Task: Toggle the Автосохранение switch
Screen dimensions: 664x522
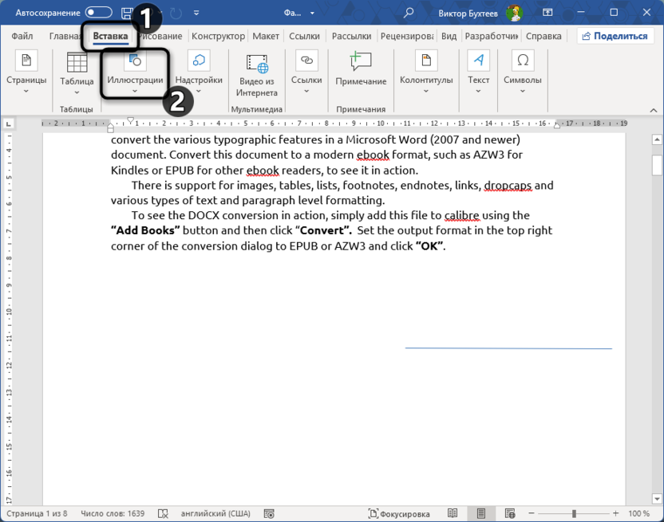Action: coord(98,13)
